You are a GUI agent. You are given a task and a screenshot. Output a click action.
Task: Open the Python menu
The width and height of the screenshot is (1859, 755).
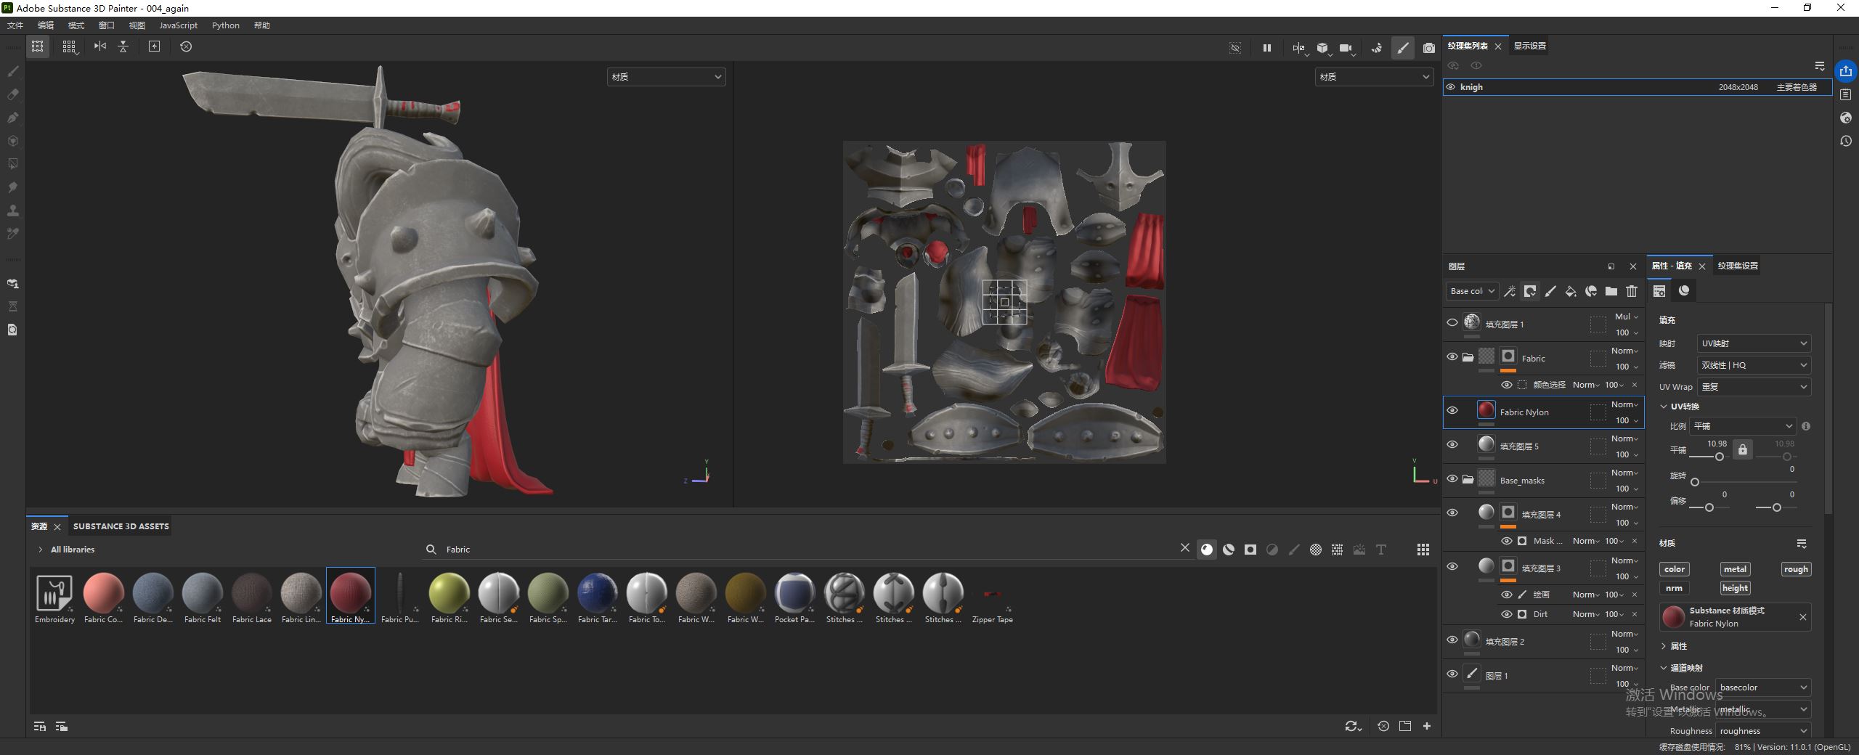225,25
